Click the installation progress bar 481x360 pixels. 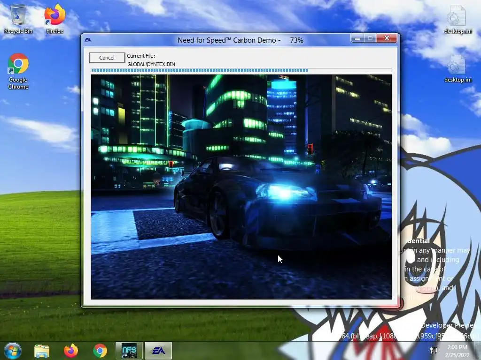(241, 70)
